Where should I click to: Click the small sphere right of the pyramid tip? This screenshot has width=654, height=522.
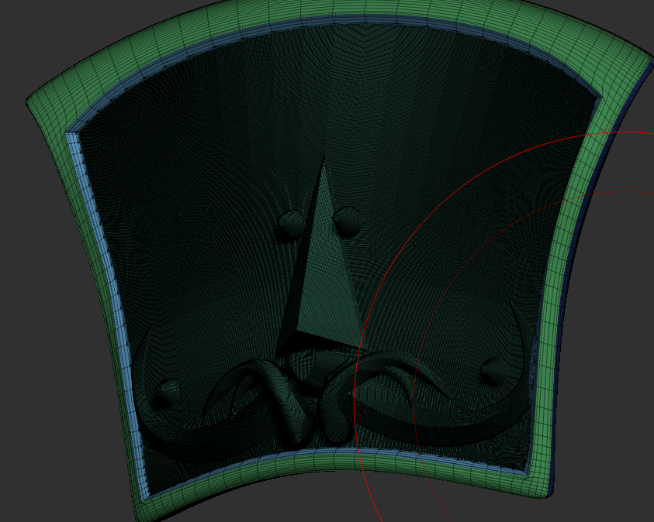pyautogui.click(x=348, y=221)
